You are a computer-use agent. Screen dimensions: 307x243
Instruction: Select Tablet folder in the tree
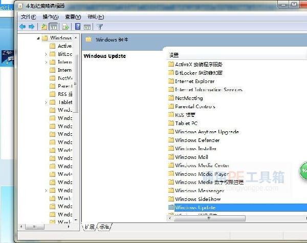(60, 102)
